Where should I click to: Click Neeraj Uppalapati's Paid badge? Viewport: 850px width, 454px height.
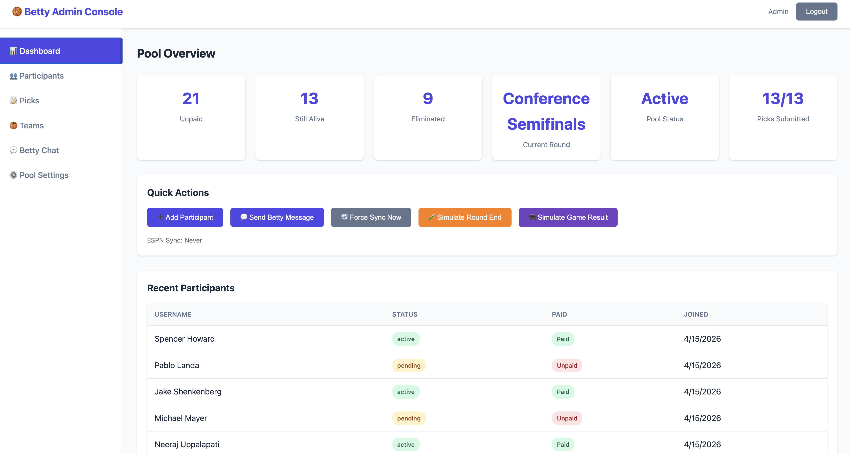click(563, 444)
